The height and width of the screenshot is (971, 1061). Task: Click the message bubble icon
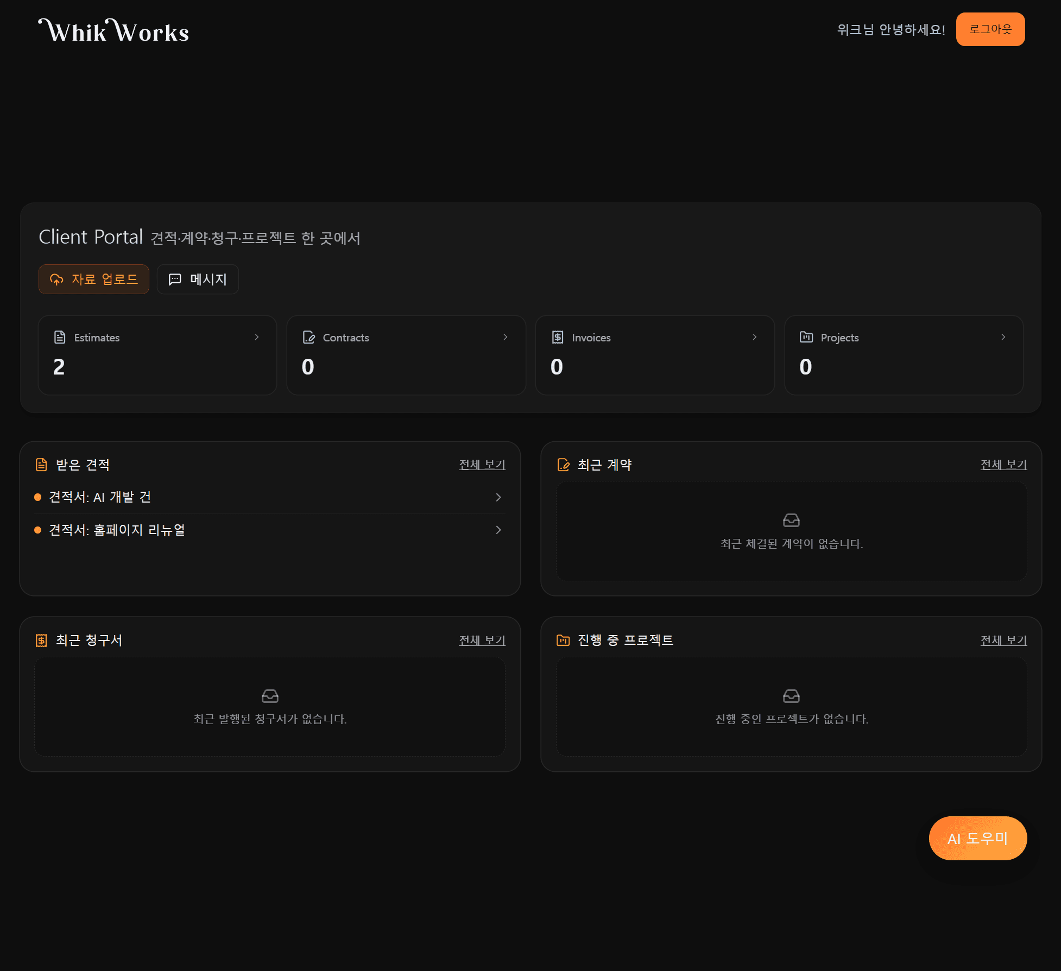175,279
